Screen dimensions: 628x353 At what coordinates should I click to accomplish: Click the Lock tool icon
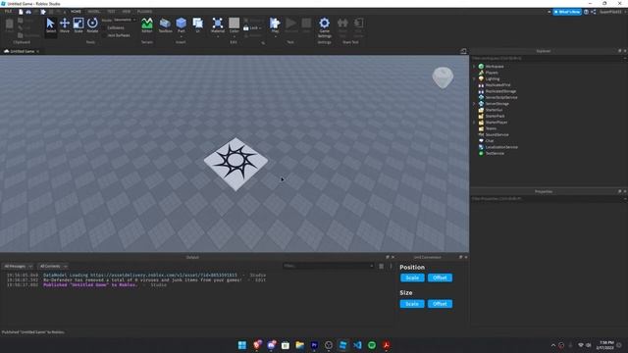pyautogui.click(x=246, y=28)
